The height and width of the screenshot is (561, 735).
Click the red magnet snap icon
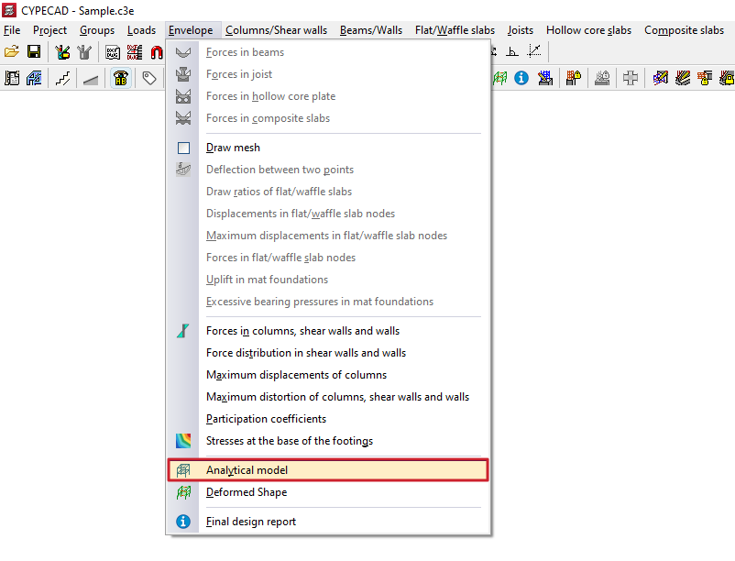pos(157,52)
